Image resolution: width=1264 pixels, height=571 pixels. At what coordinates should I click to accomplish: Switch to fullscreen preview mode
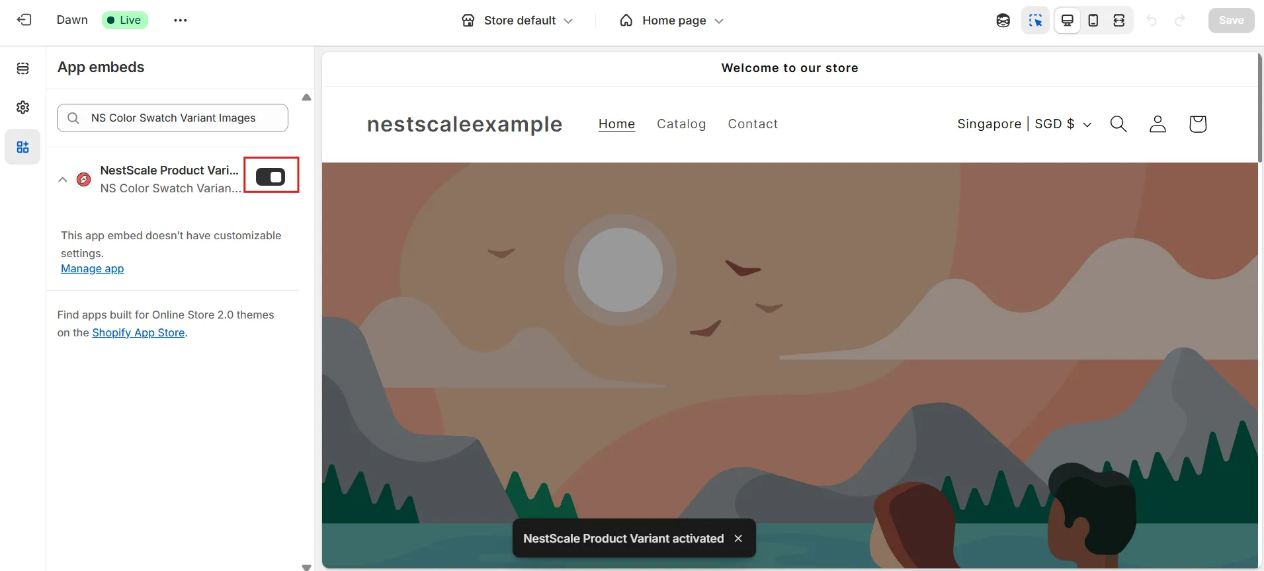click(1119, 20)
